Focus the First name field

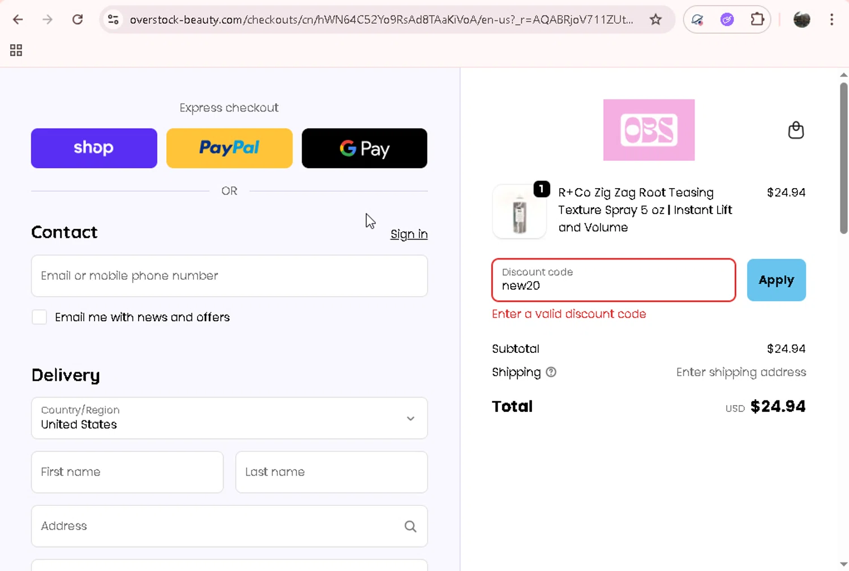[x=127, y=472]
